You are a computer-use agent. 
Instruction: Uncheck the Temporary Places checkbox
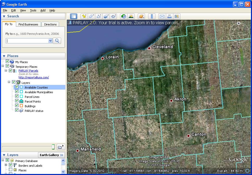[x=7, y=66]
